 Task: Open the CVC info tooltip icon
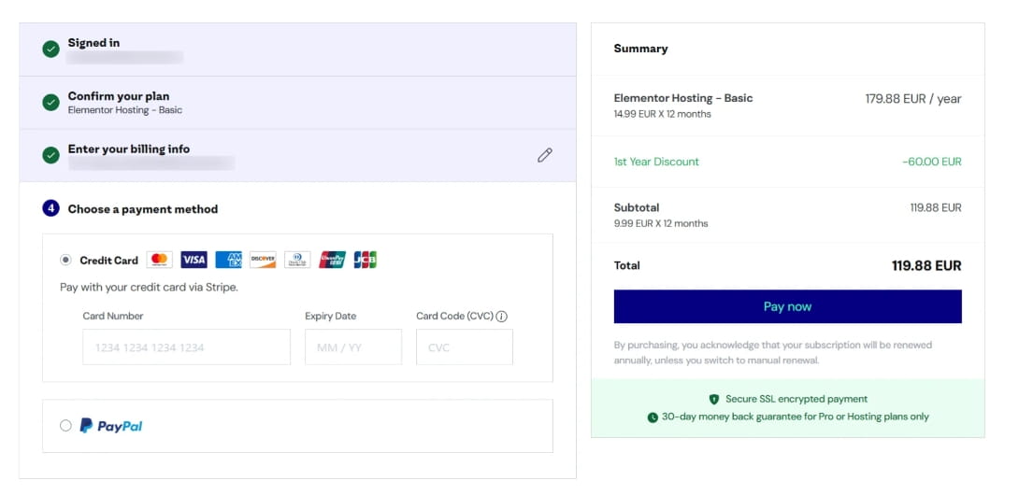[502, 317]
